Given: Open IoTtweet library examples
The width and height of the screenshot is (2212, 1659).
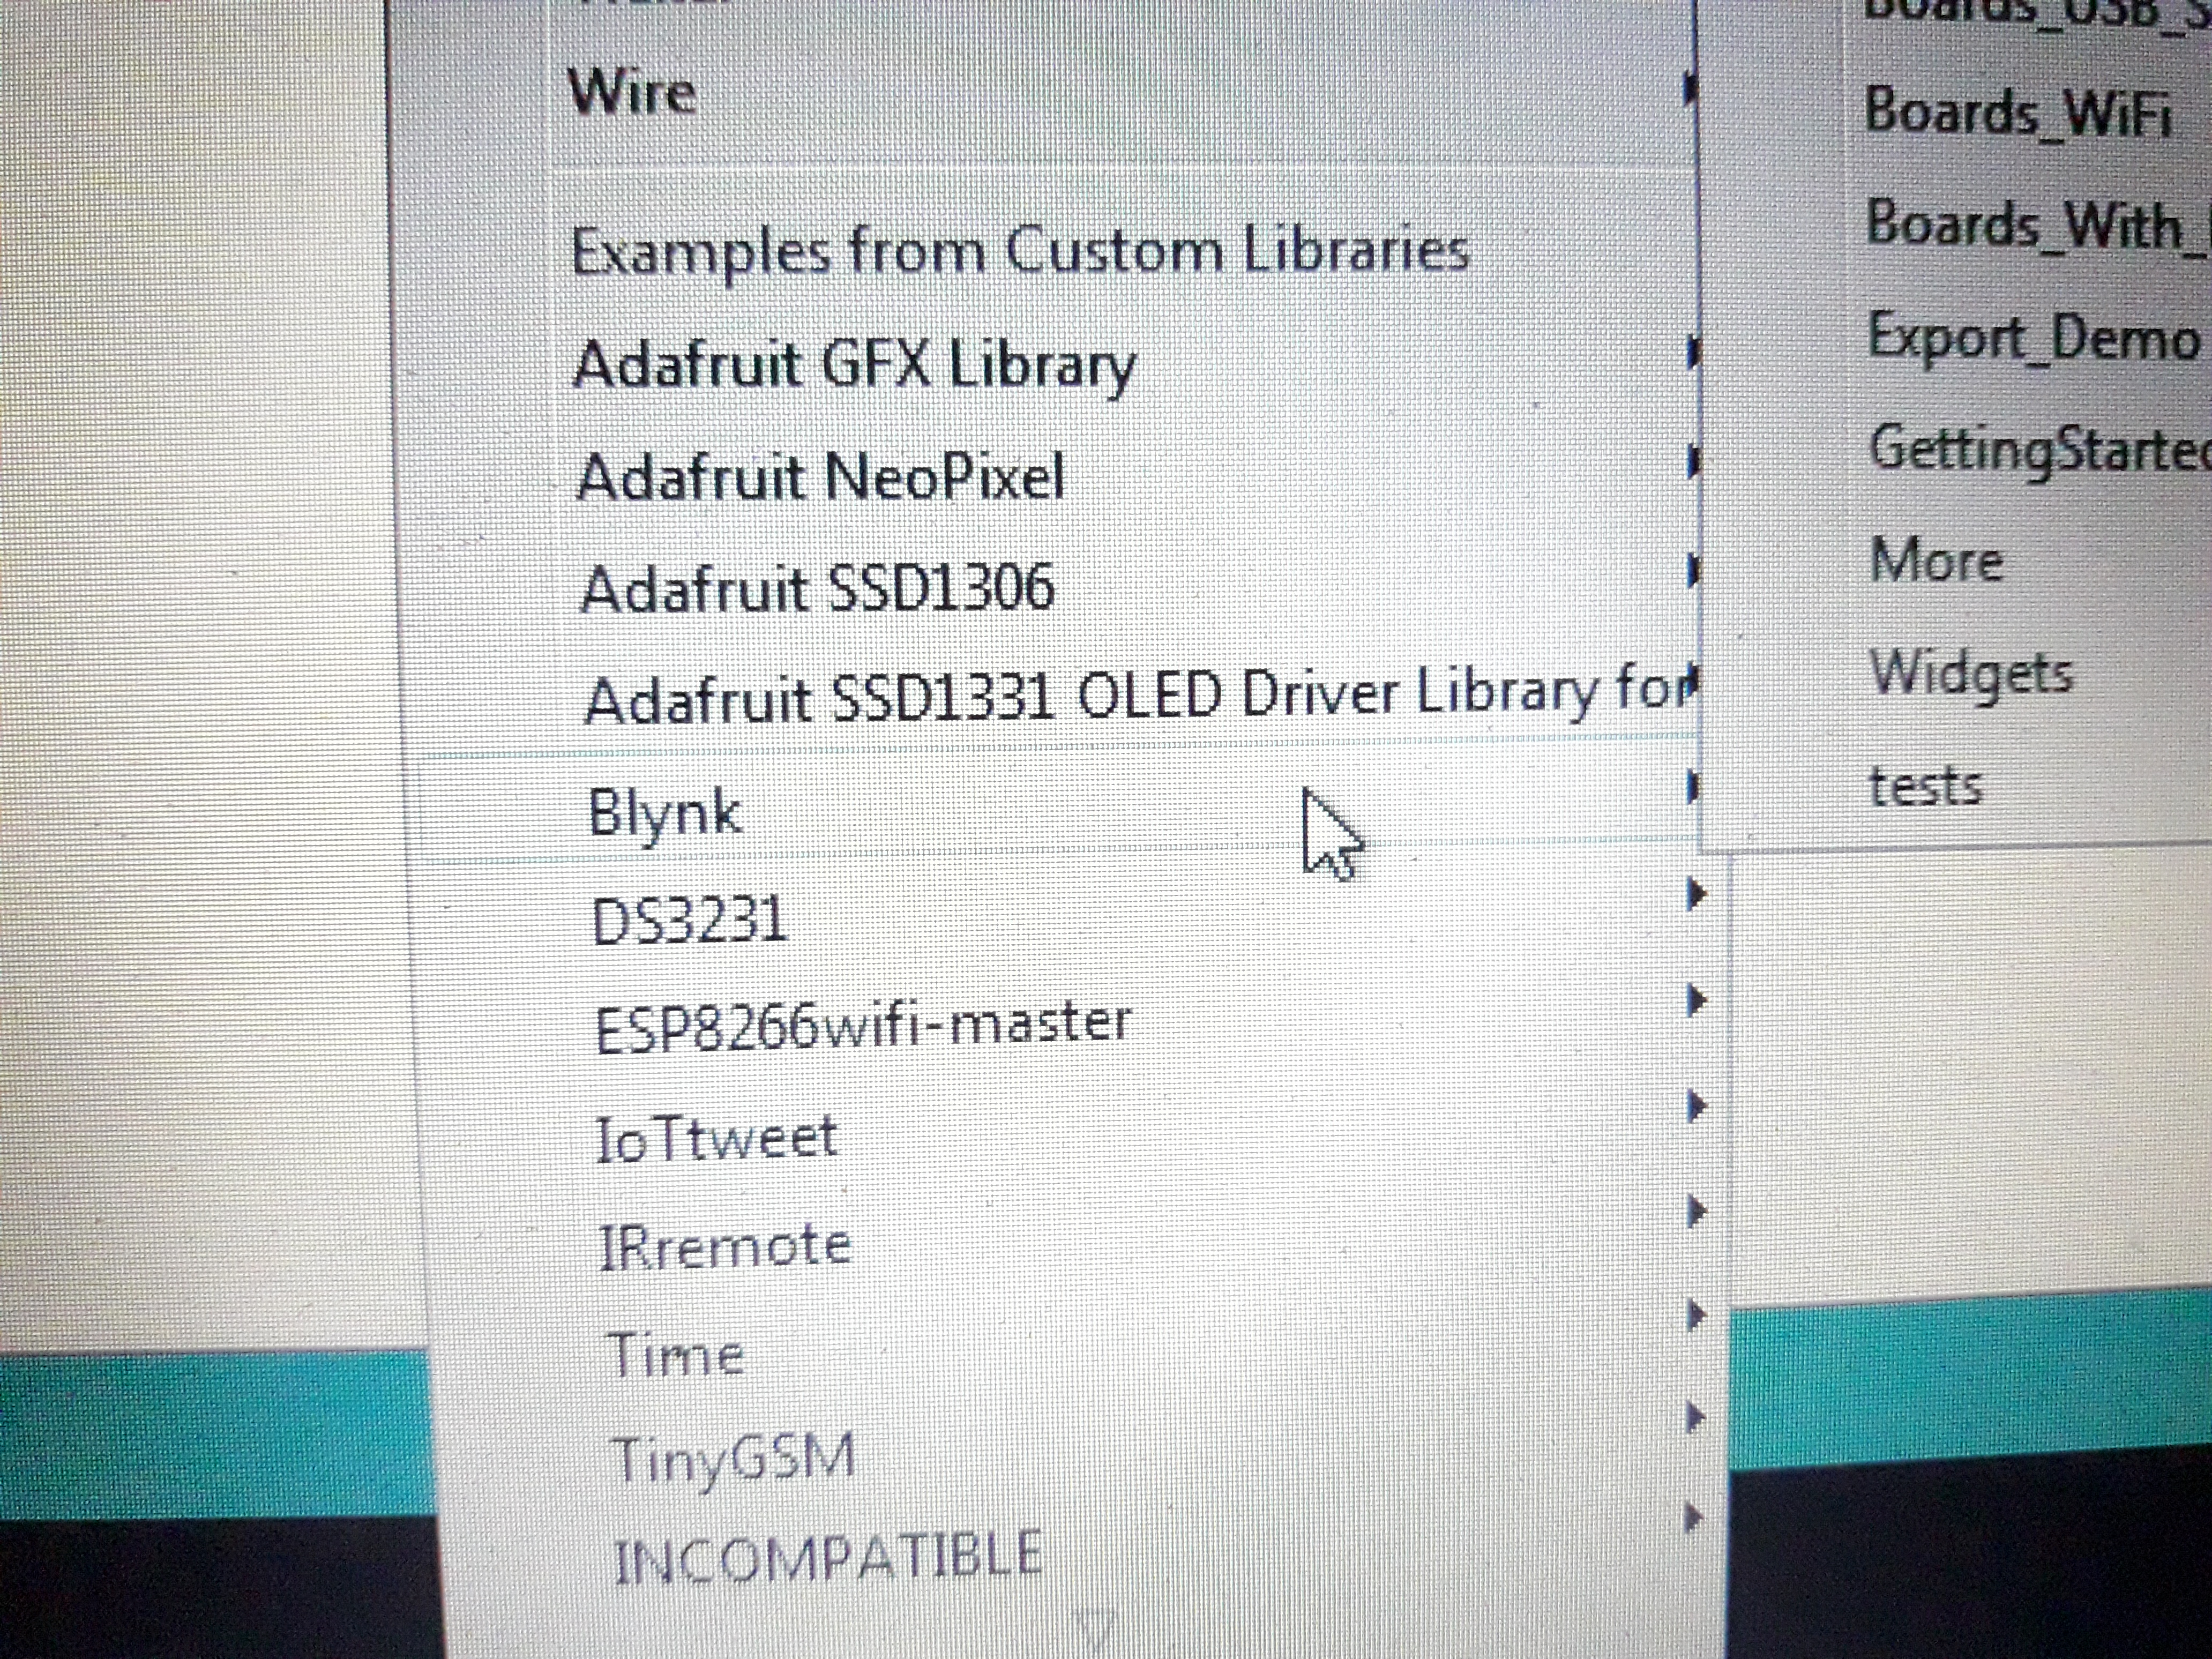Looking at the screenshot, I should click(715, 1138).
